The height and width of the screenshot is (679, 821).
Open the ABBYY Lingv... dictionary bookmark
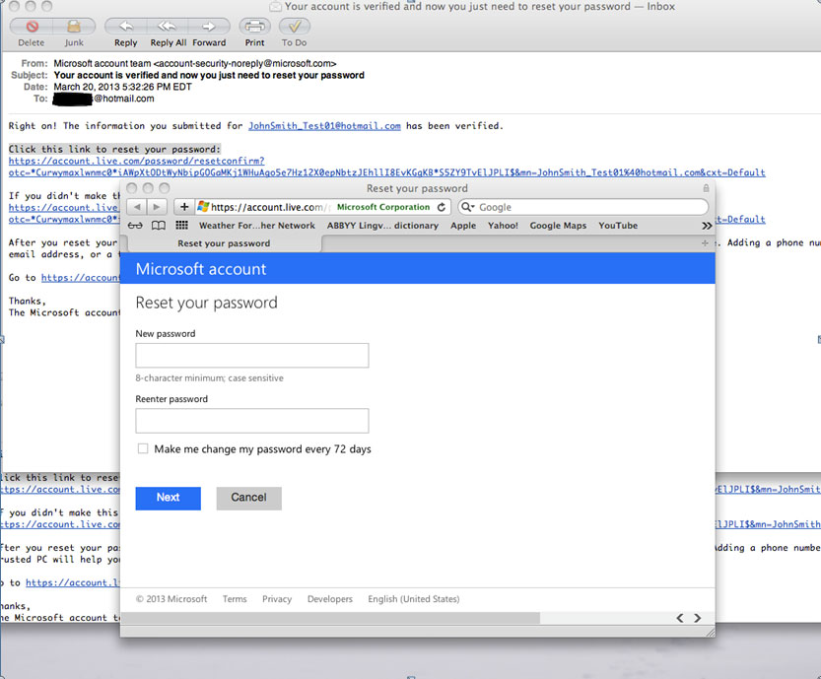click(382, 226)
